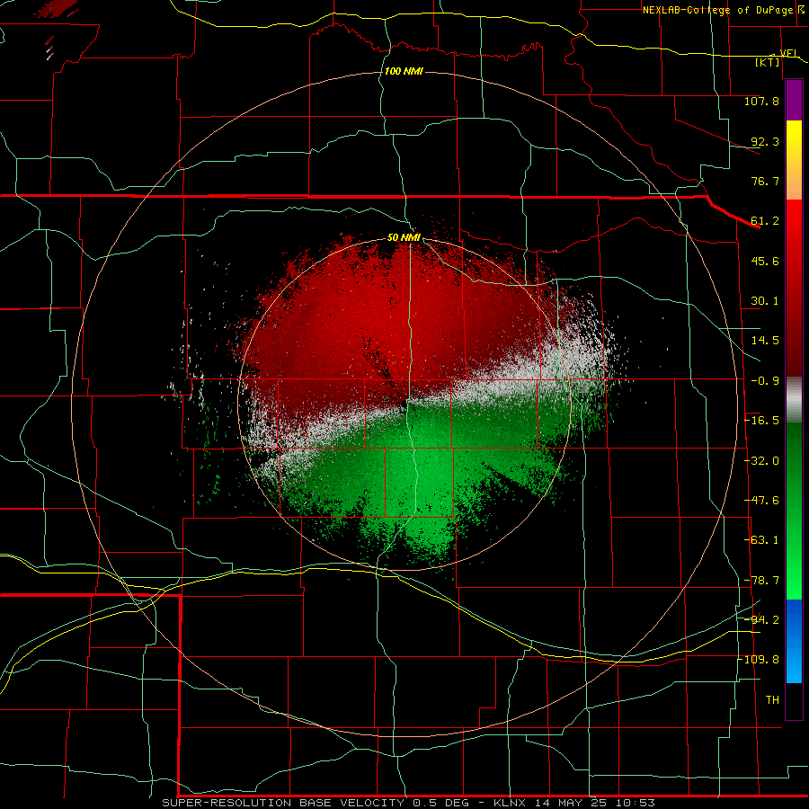Click the -47.6 velocity scale value
This screenshot has width=809, height=809.
[x=761, y=501]
